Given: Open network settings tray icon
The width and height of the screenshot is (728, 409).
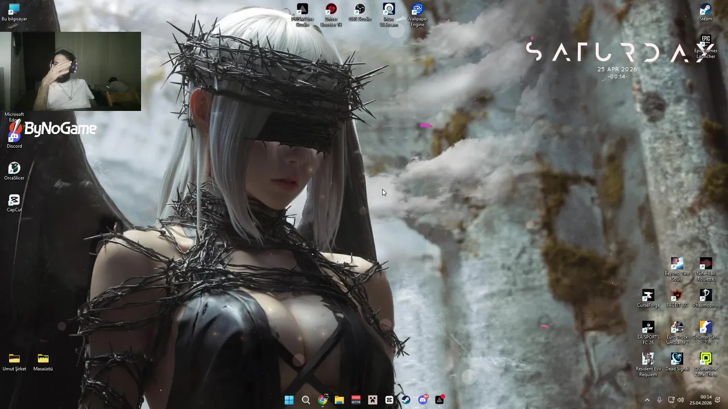Looking at the screenshot, I should pos(671,400).
